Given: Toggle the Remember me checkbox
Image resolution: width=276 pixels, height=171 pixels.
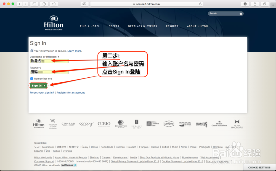Looking at the screenshot, I should click(31, 78).
